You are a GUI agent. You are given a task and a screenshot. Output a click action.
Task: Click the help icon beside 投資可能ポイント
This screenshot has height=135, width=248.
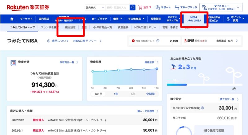pyautogui.click(x=158, y=41)
